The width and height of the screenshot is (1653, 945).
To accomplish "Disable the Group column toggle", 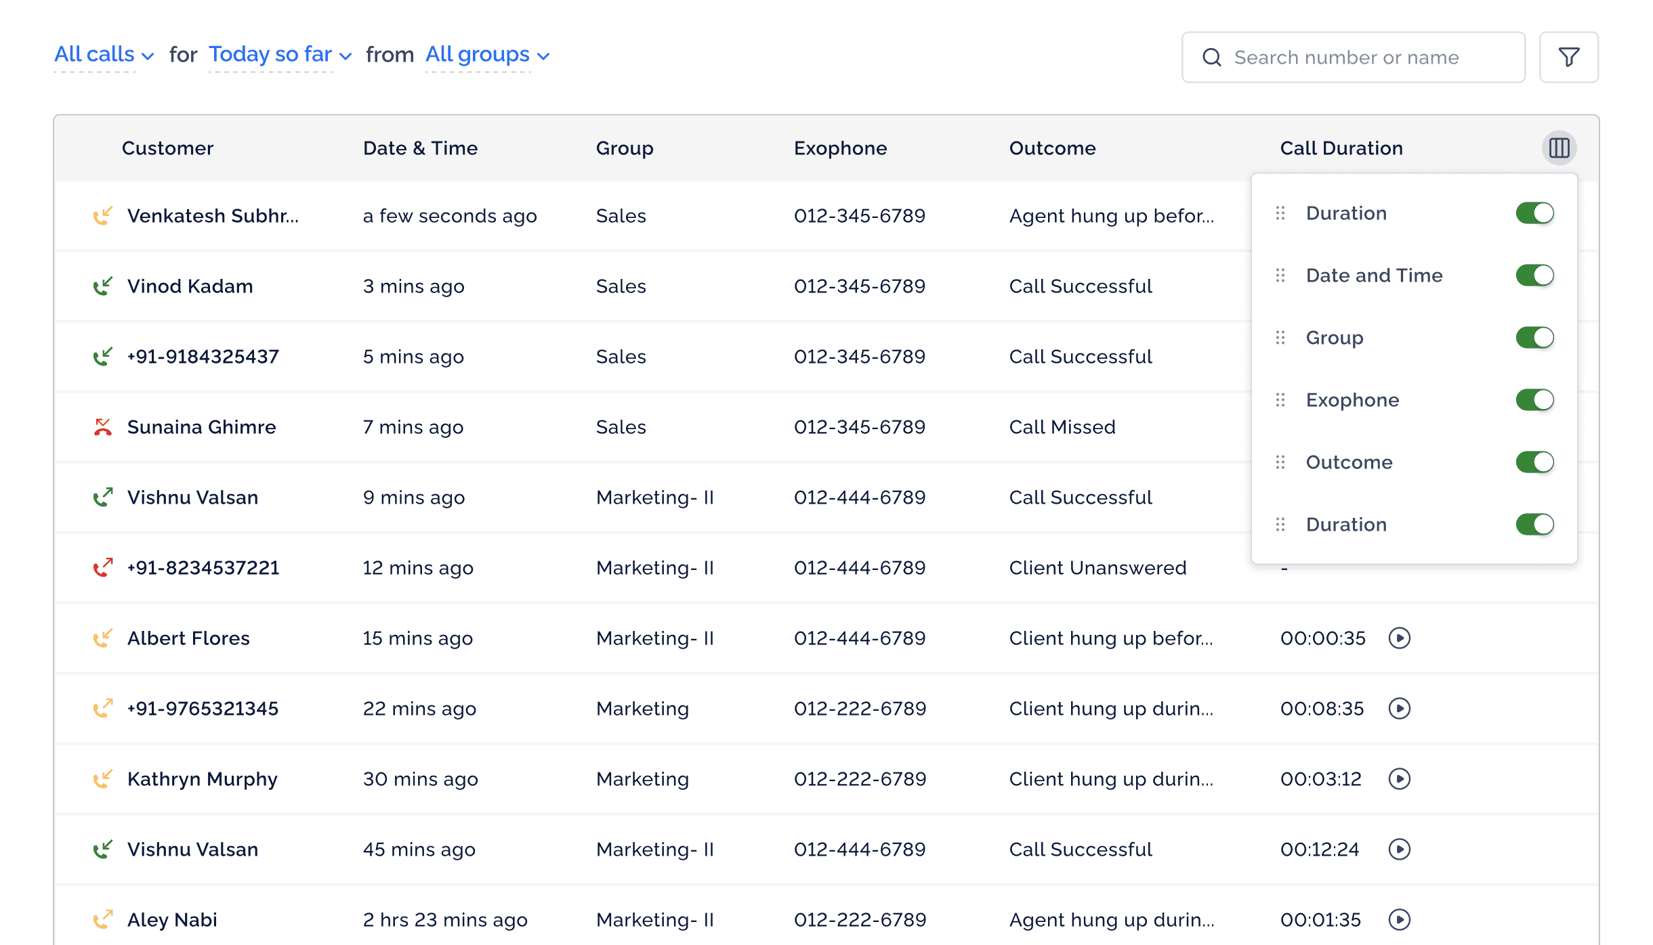I will [x=1534, y=338].
